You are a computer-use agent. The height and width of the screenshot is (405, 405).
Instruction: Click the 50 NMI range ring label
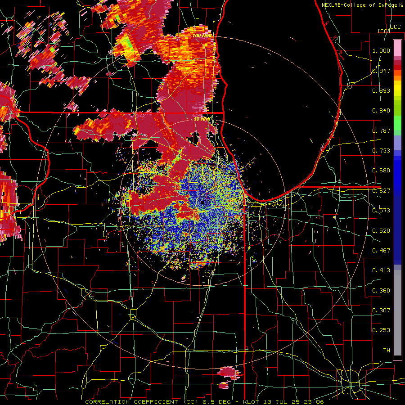pyautogui.click(x=202, y=119)
